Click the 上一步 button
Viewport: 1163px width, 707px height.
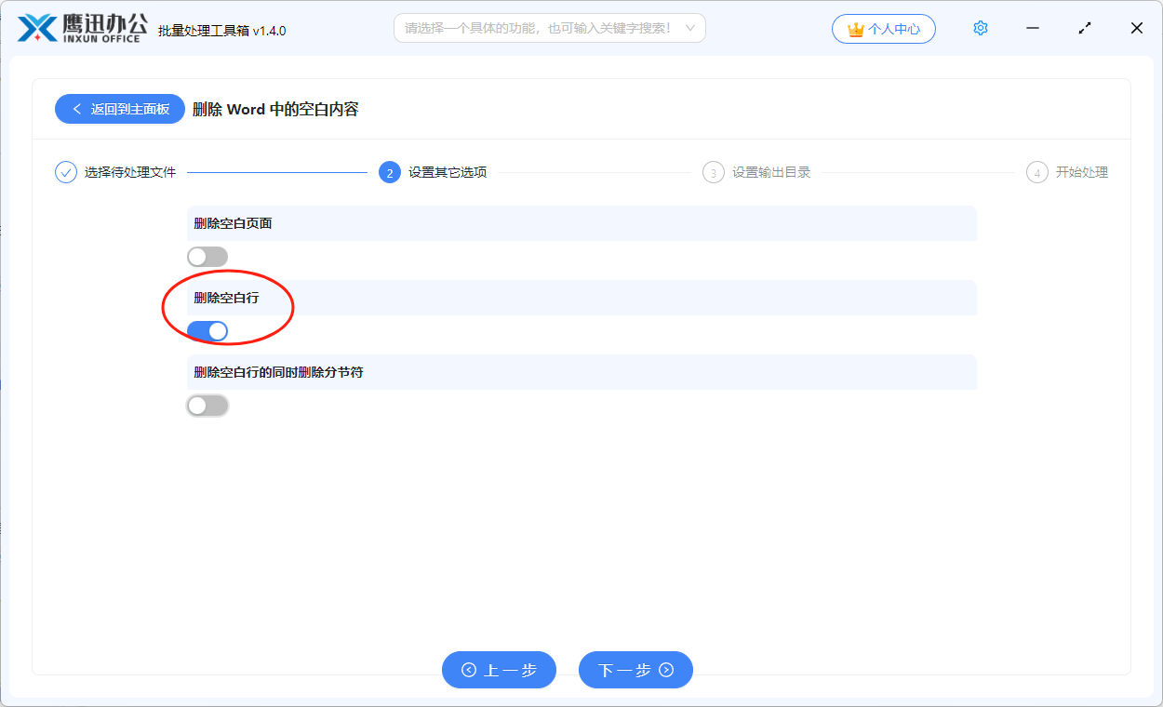click(499, 670)
